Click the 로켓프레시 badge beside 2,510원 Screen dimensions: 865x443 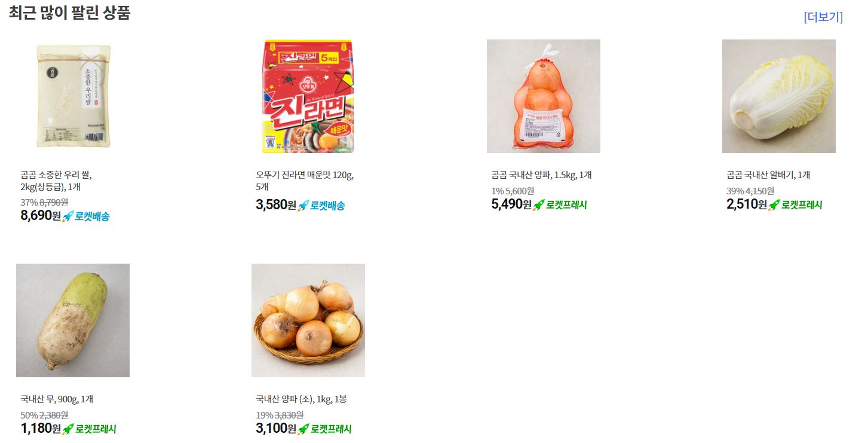click(795, 205)
